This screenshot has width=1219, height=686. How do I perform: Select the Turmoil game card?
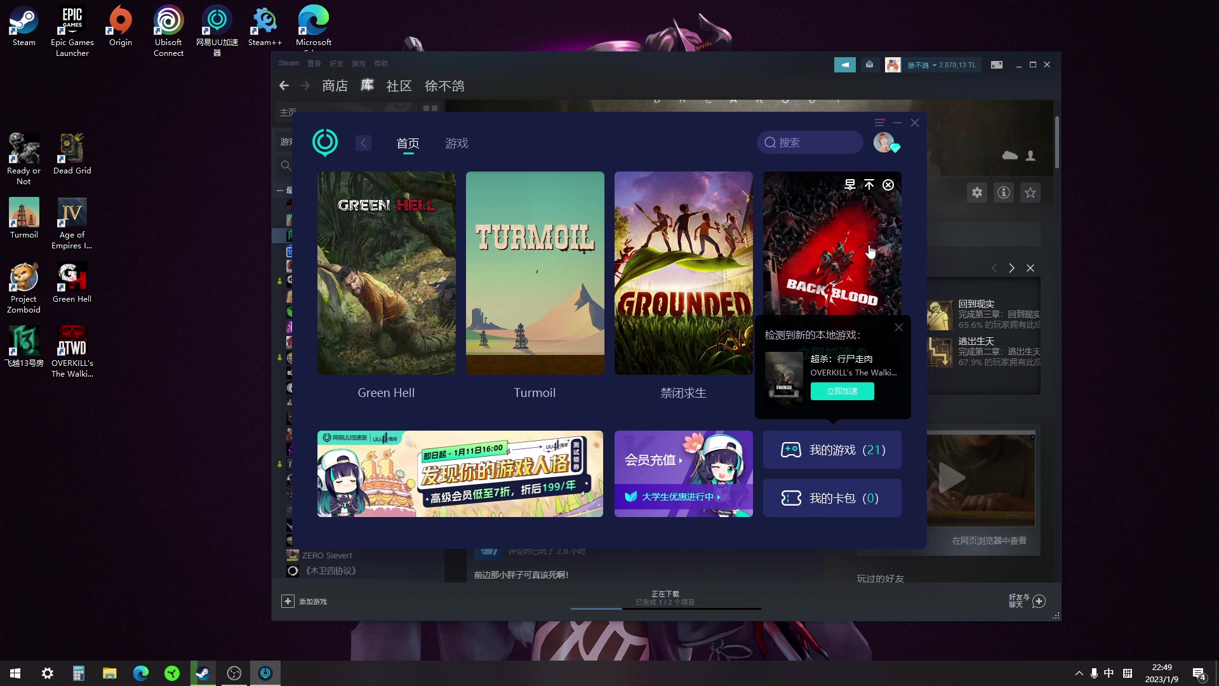point(535,273)
